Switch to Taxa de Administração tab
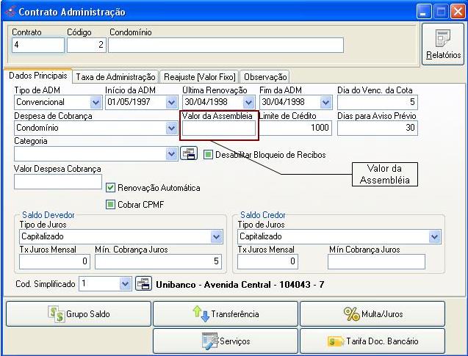The height and width of the screenshot is (356, 468). pyautogui.click(x=116, y=76)
